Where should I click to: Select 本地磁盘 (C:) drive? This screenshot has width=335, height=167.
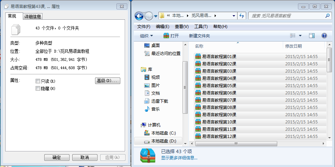[x=164, y=133]
